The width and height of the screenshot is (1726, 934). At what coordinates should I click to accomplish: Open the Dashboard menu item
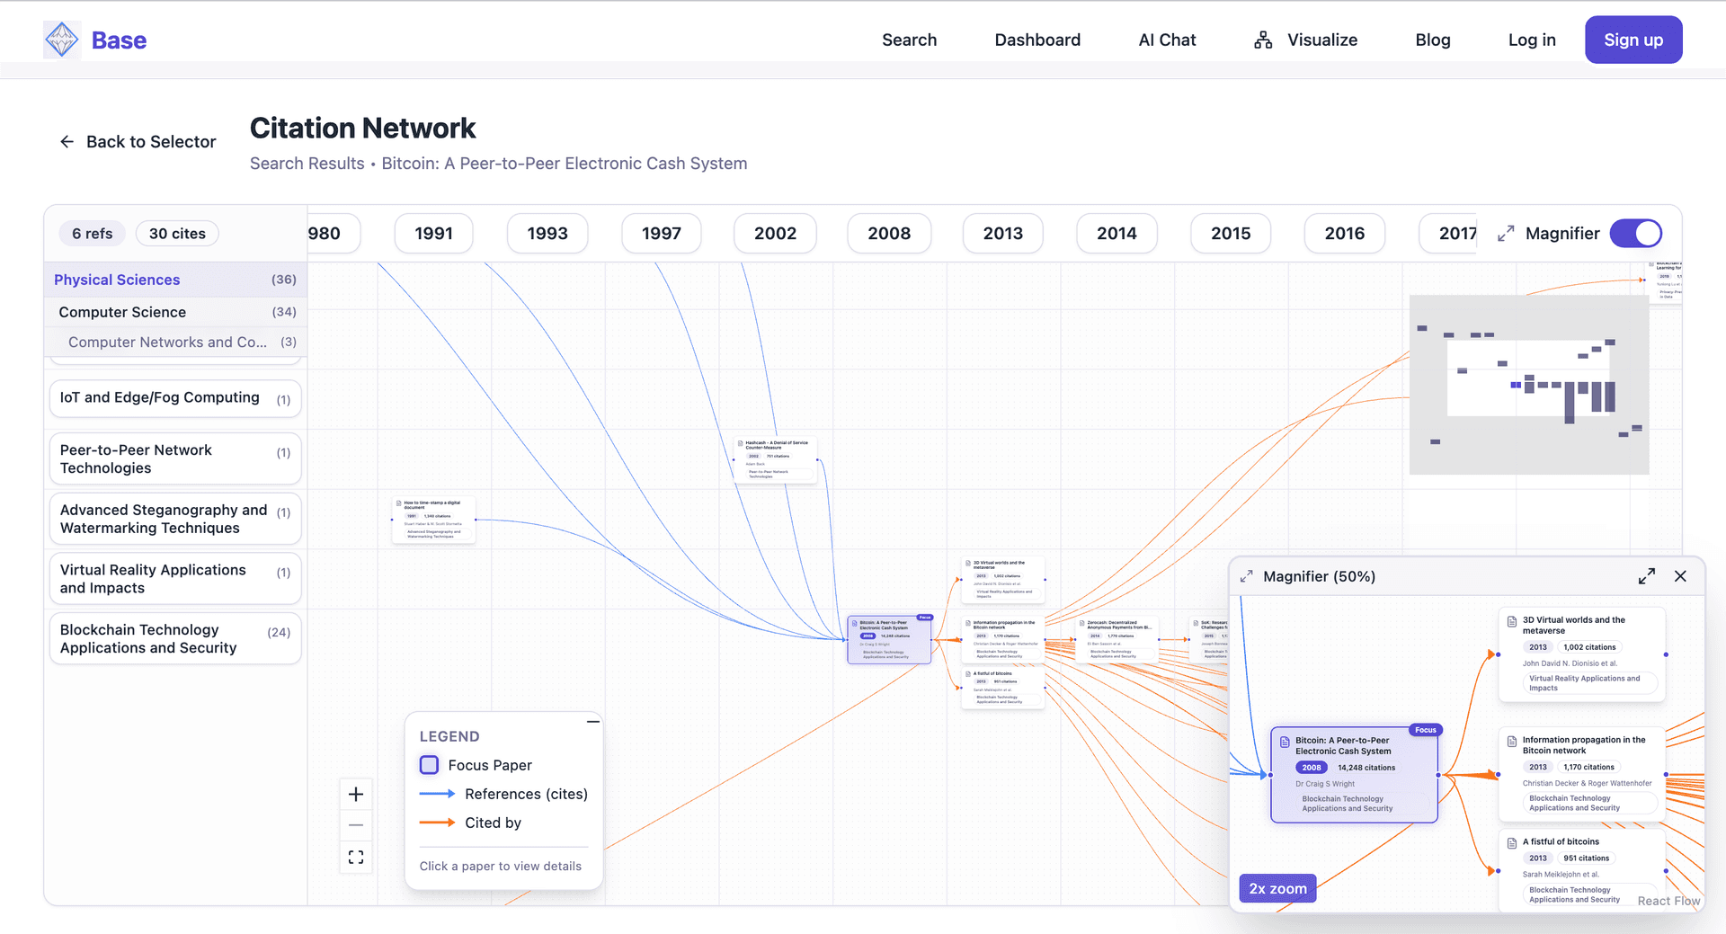point(1037,40)
